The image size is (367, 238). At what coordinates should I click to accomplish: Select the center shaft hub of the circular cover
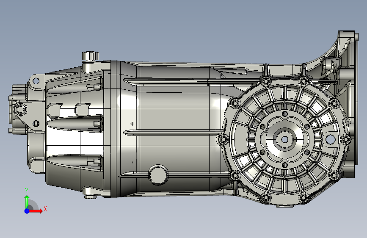pyautogui.click(x=284, y=139)
